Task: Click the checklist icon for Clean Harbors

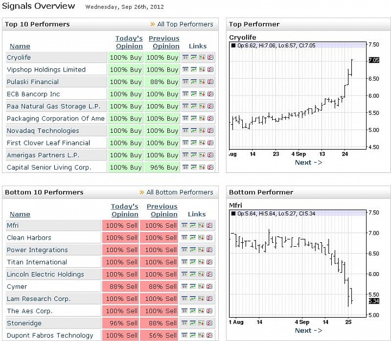Action: (x=210, y=237)
